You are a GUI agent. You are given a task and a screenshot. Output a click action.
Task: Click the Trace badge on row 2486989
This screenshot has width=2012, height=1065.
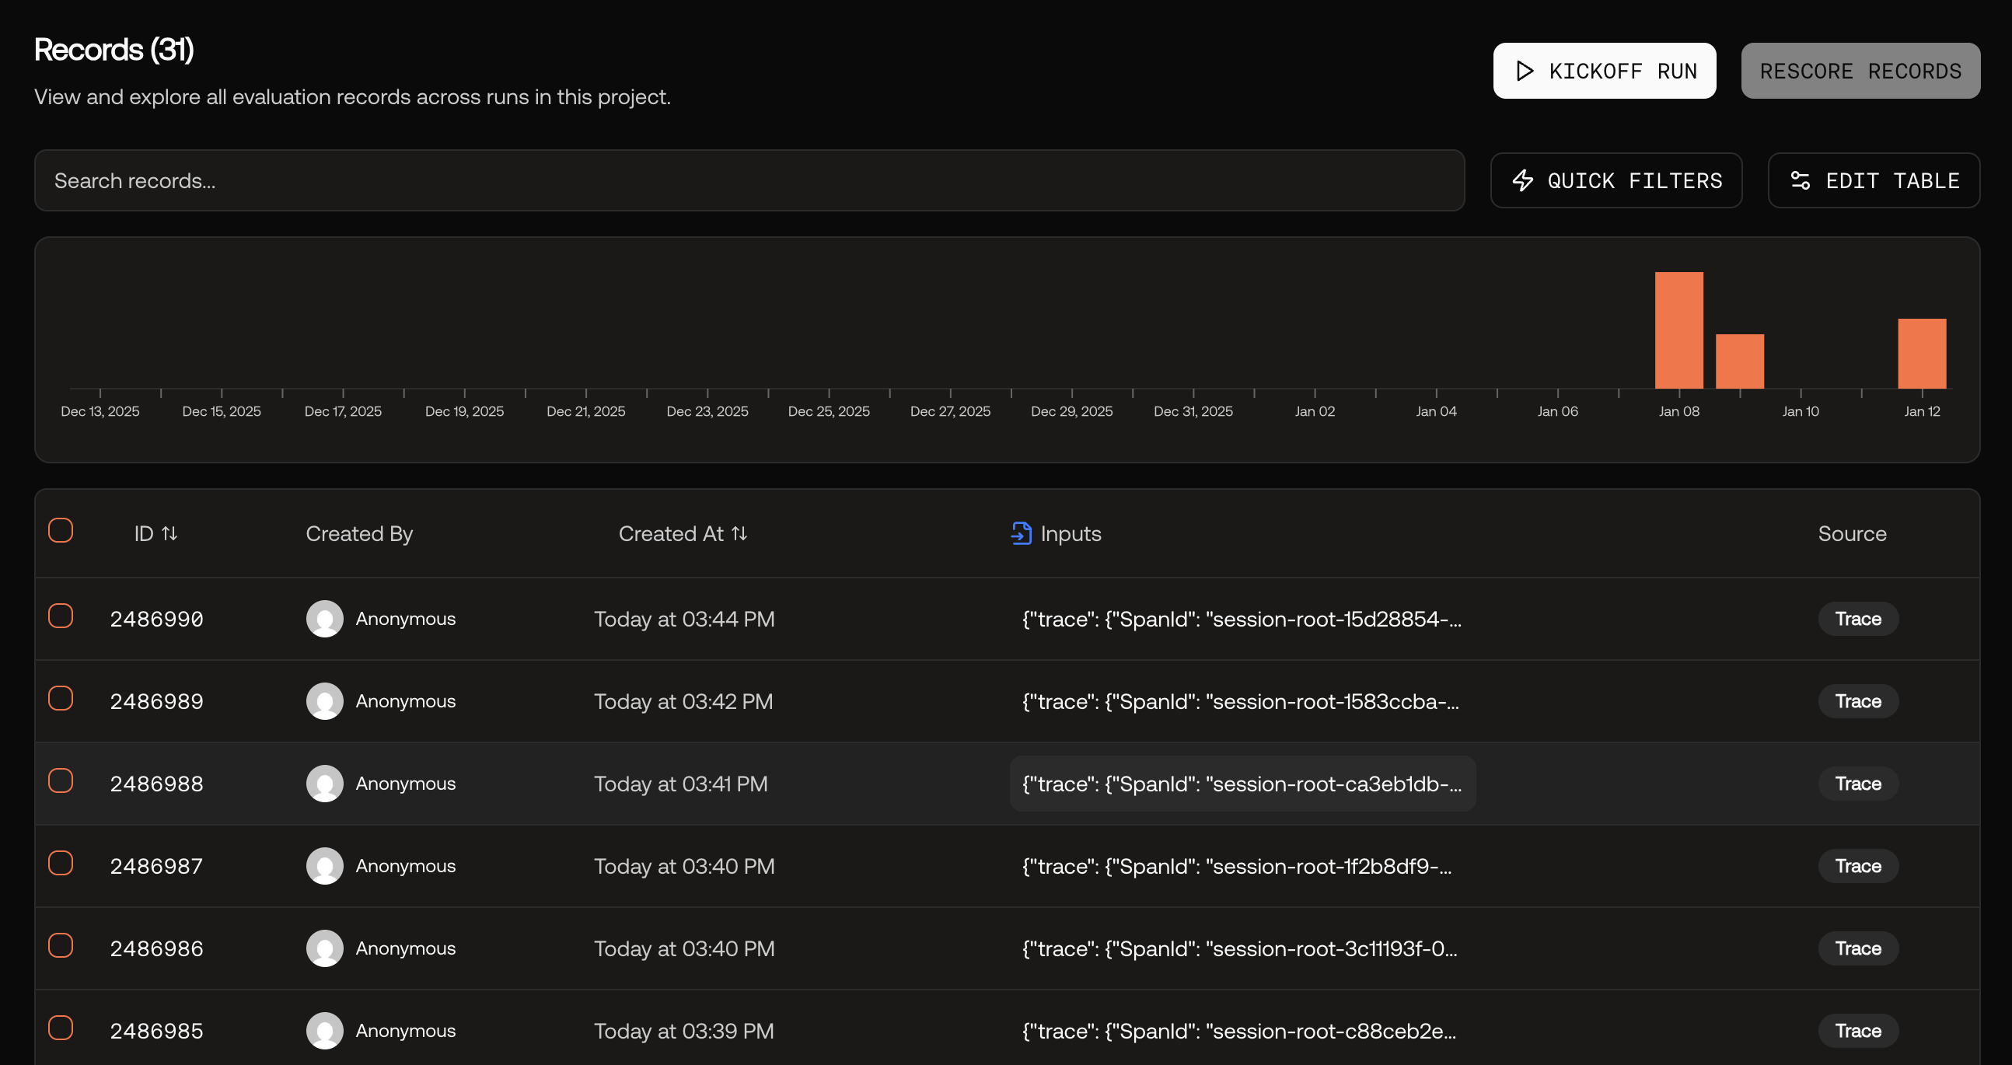coord(1857,701)
